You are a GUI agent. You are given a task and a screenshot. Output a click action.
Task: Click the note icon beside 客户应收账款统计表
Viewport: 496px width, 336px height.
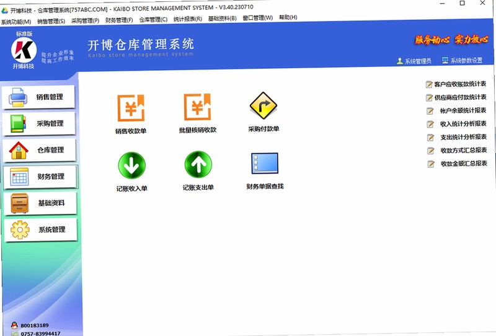click(x=429, y=84)
